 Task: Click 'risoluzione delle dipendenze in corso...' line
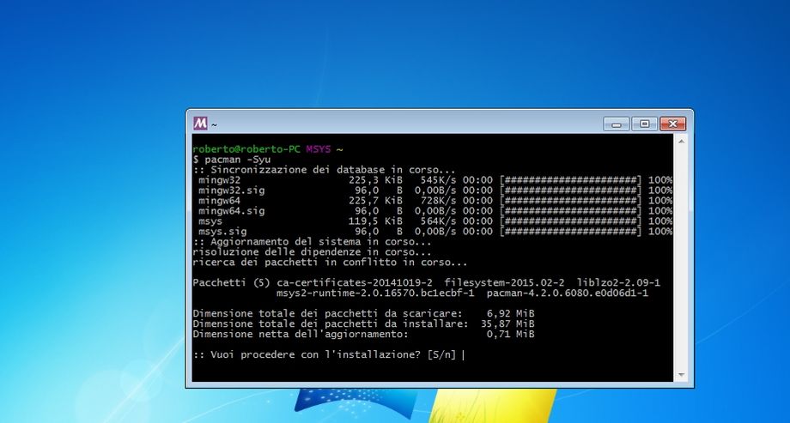(x=312, y=251)
